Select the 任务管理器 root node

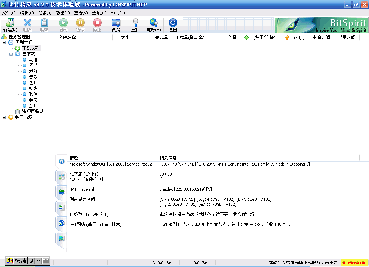[19, 37]
